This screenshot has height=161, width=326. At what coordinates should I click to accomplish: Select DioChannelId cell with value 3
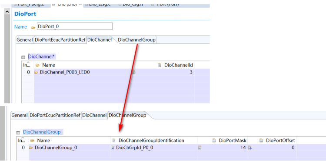click(x=163, y=72)
